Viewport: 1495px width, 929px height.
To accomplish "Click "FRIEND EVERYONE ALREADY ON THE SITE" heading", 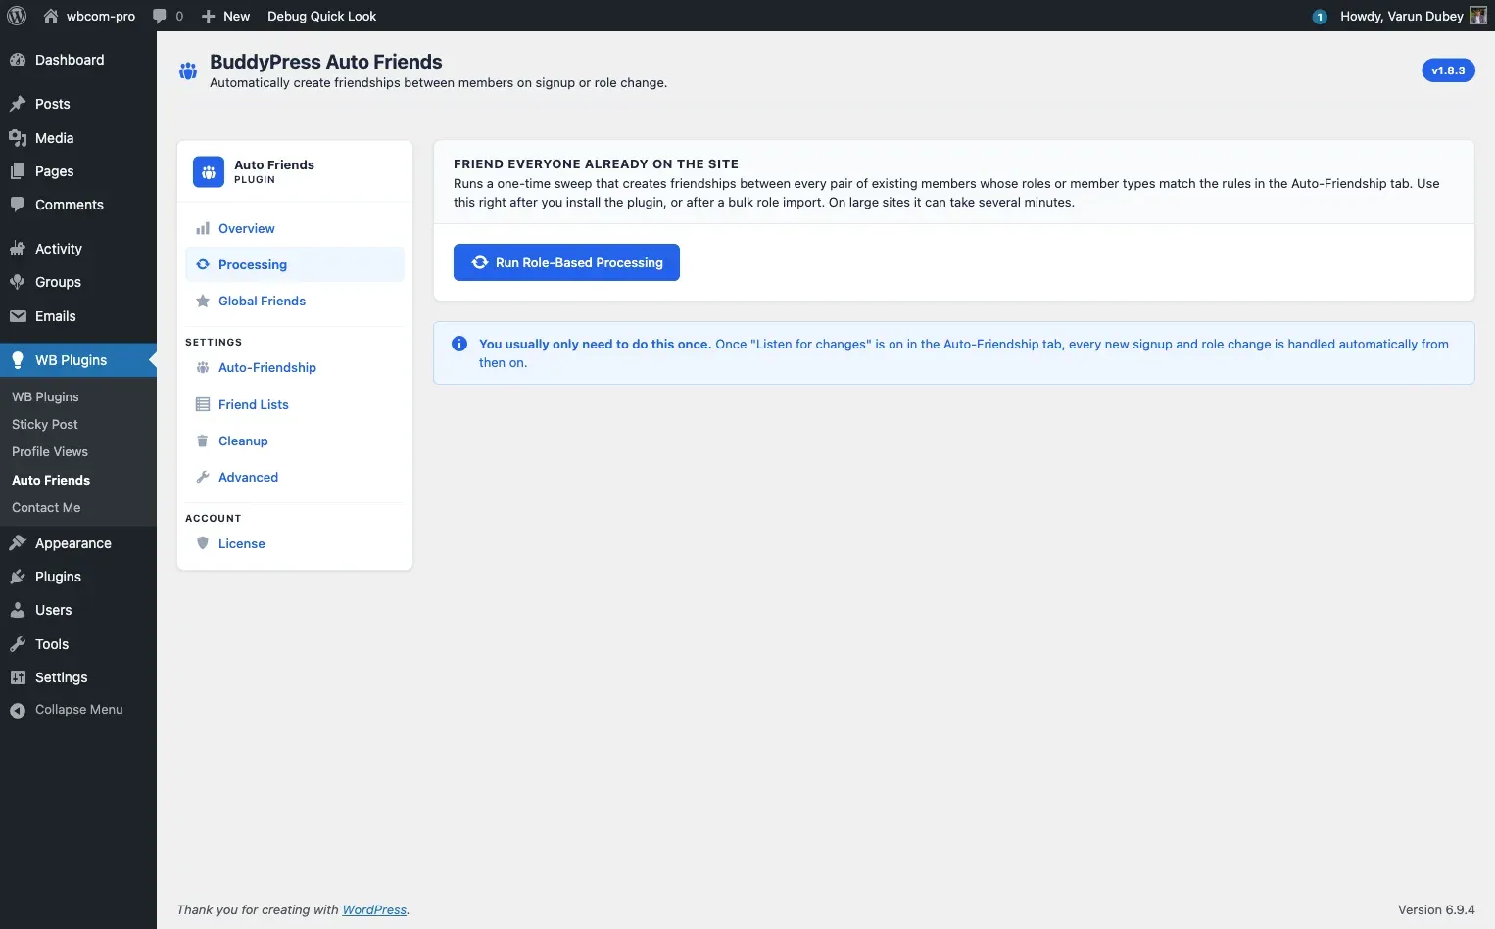I will click(596, 163).
